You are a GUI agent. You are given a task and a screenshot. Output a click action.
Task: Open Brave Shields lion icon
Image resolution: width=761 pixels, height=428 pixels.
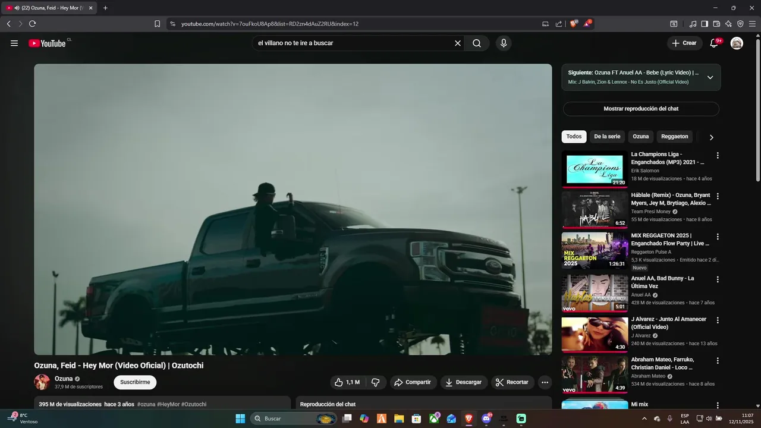point(574,24)
